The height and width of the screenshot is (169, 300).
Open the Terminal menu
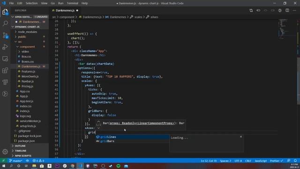pyautogui.click(x=73, y=3)
